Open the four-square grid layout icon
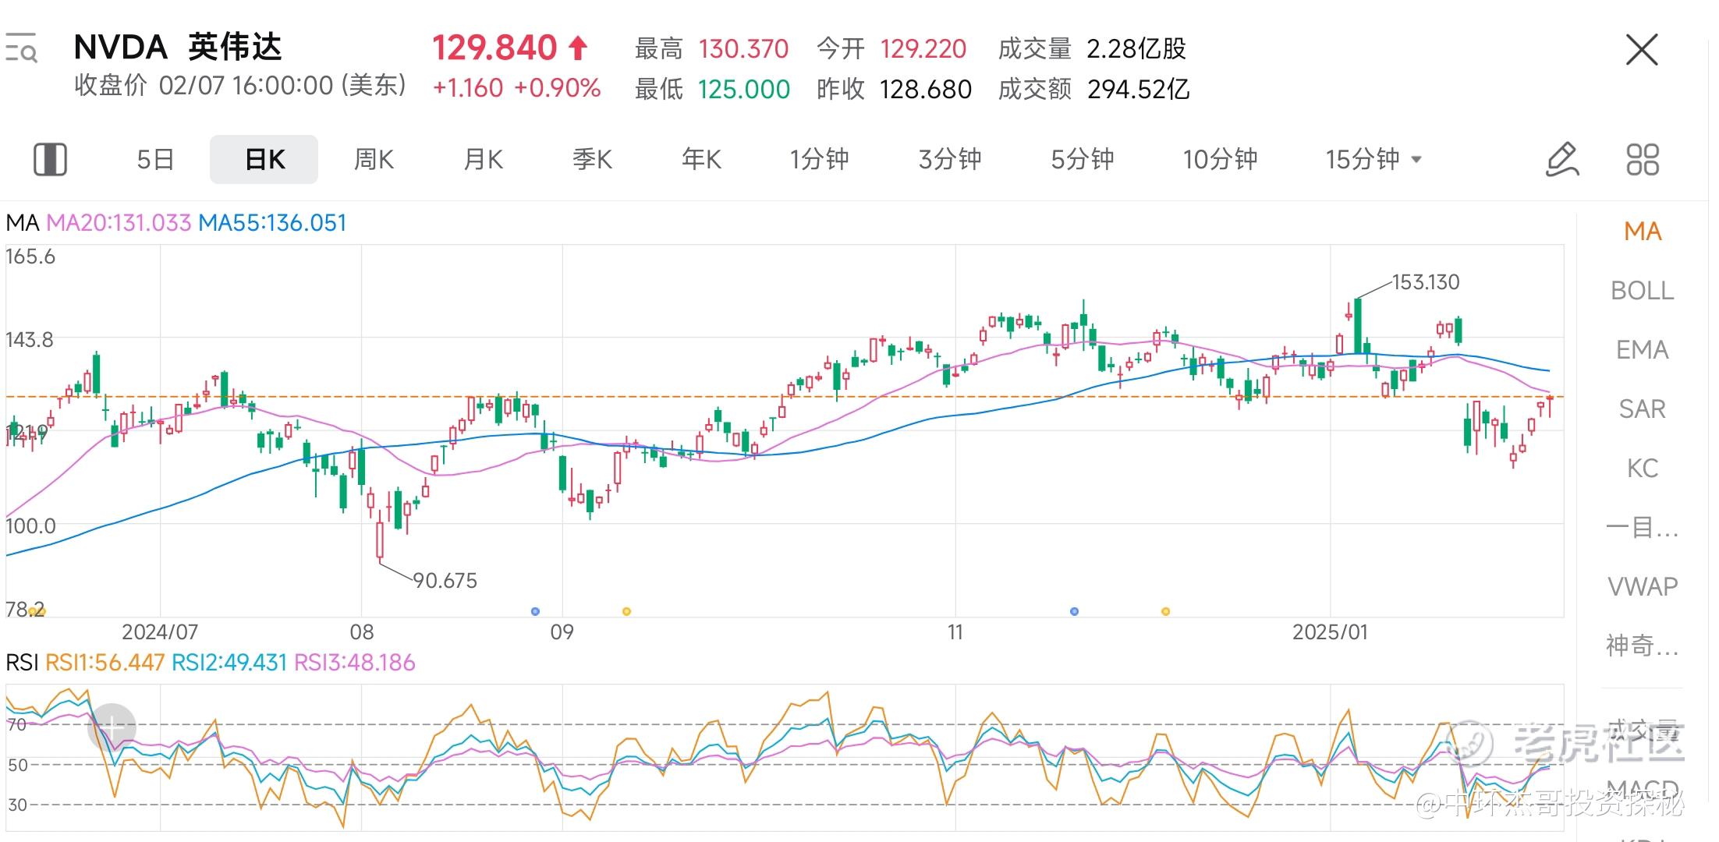The height and width of the screenshot is (842, 1719). coord(1643,159)
